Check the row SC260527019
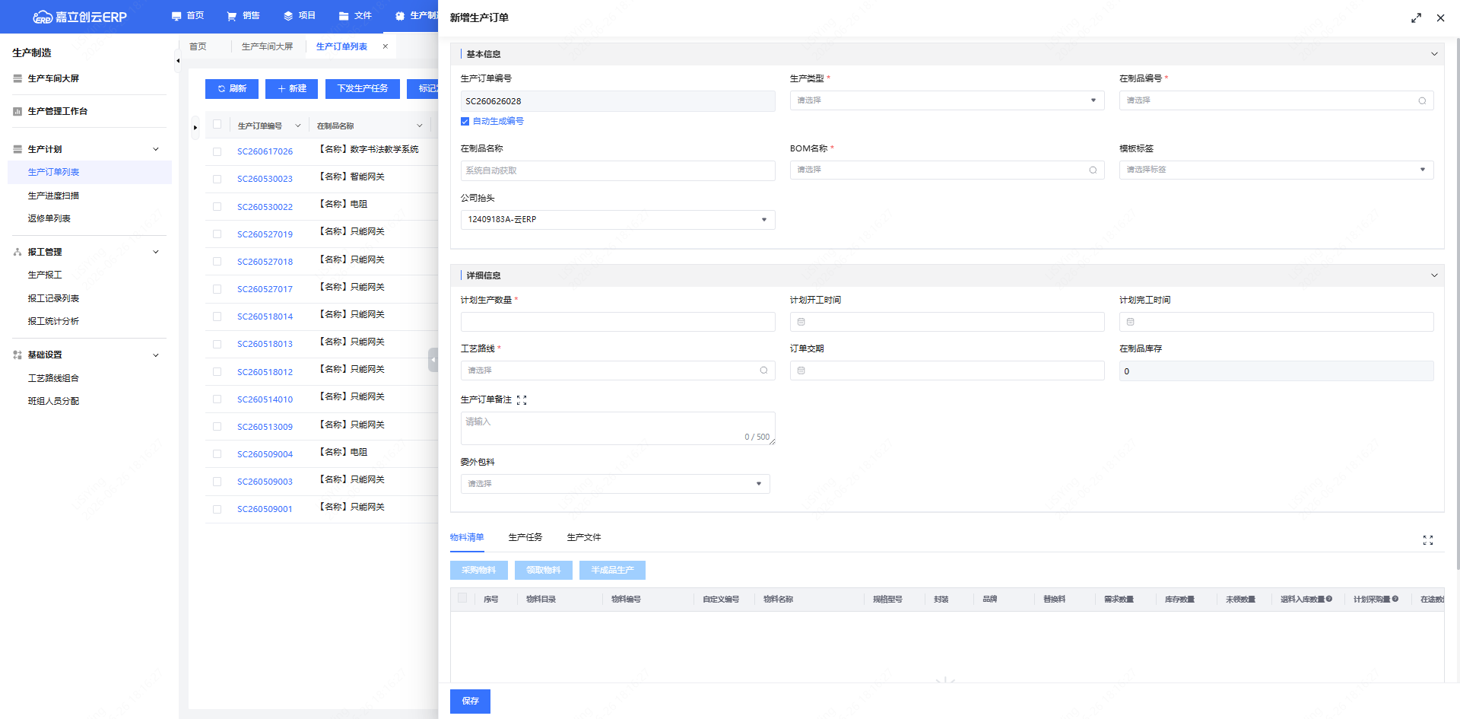This screenshot has width=1460, height=719. coord(217,234)
